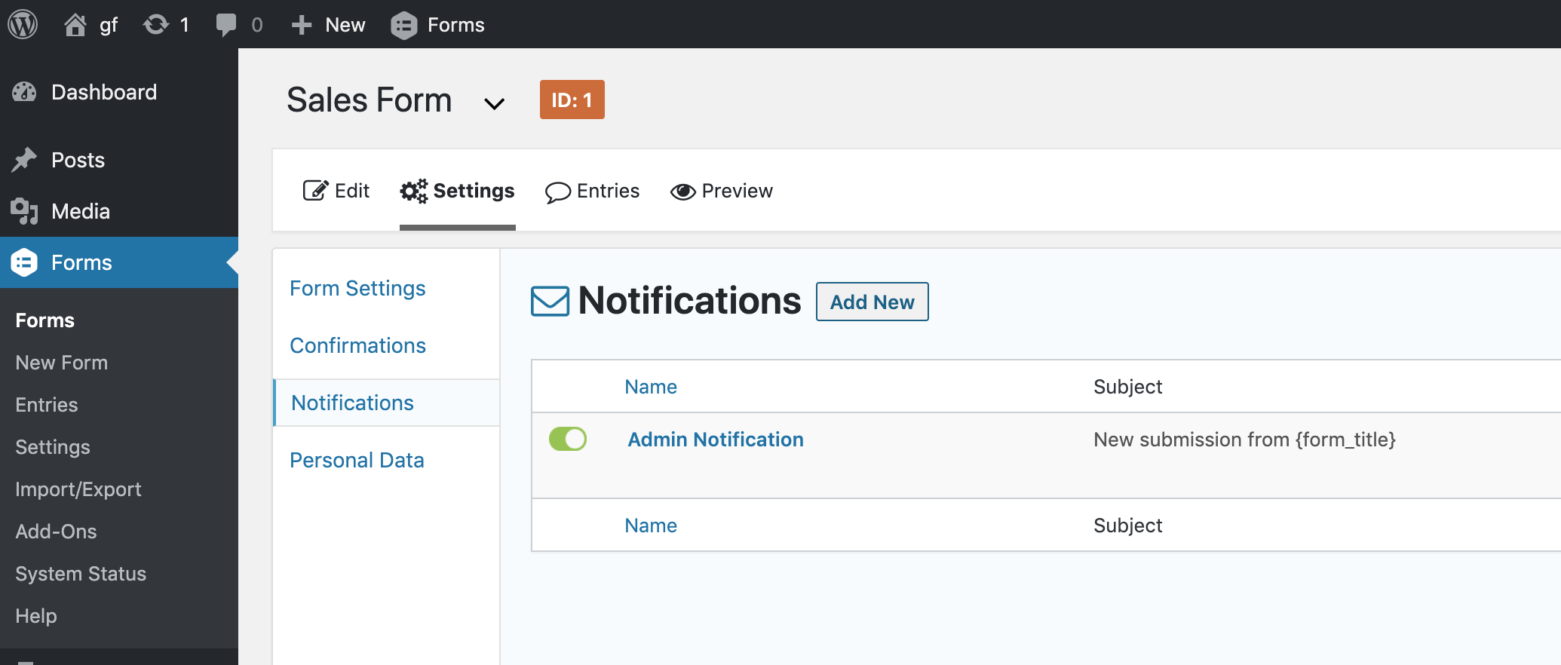
Task: Click the Forms sidebar icon
Action: 24,262
